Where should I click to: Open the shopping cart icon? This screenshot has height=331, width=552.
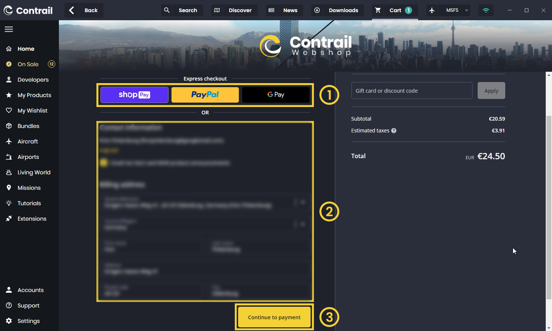(x=378, y=10)
